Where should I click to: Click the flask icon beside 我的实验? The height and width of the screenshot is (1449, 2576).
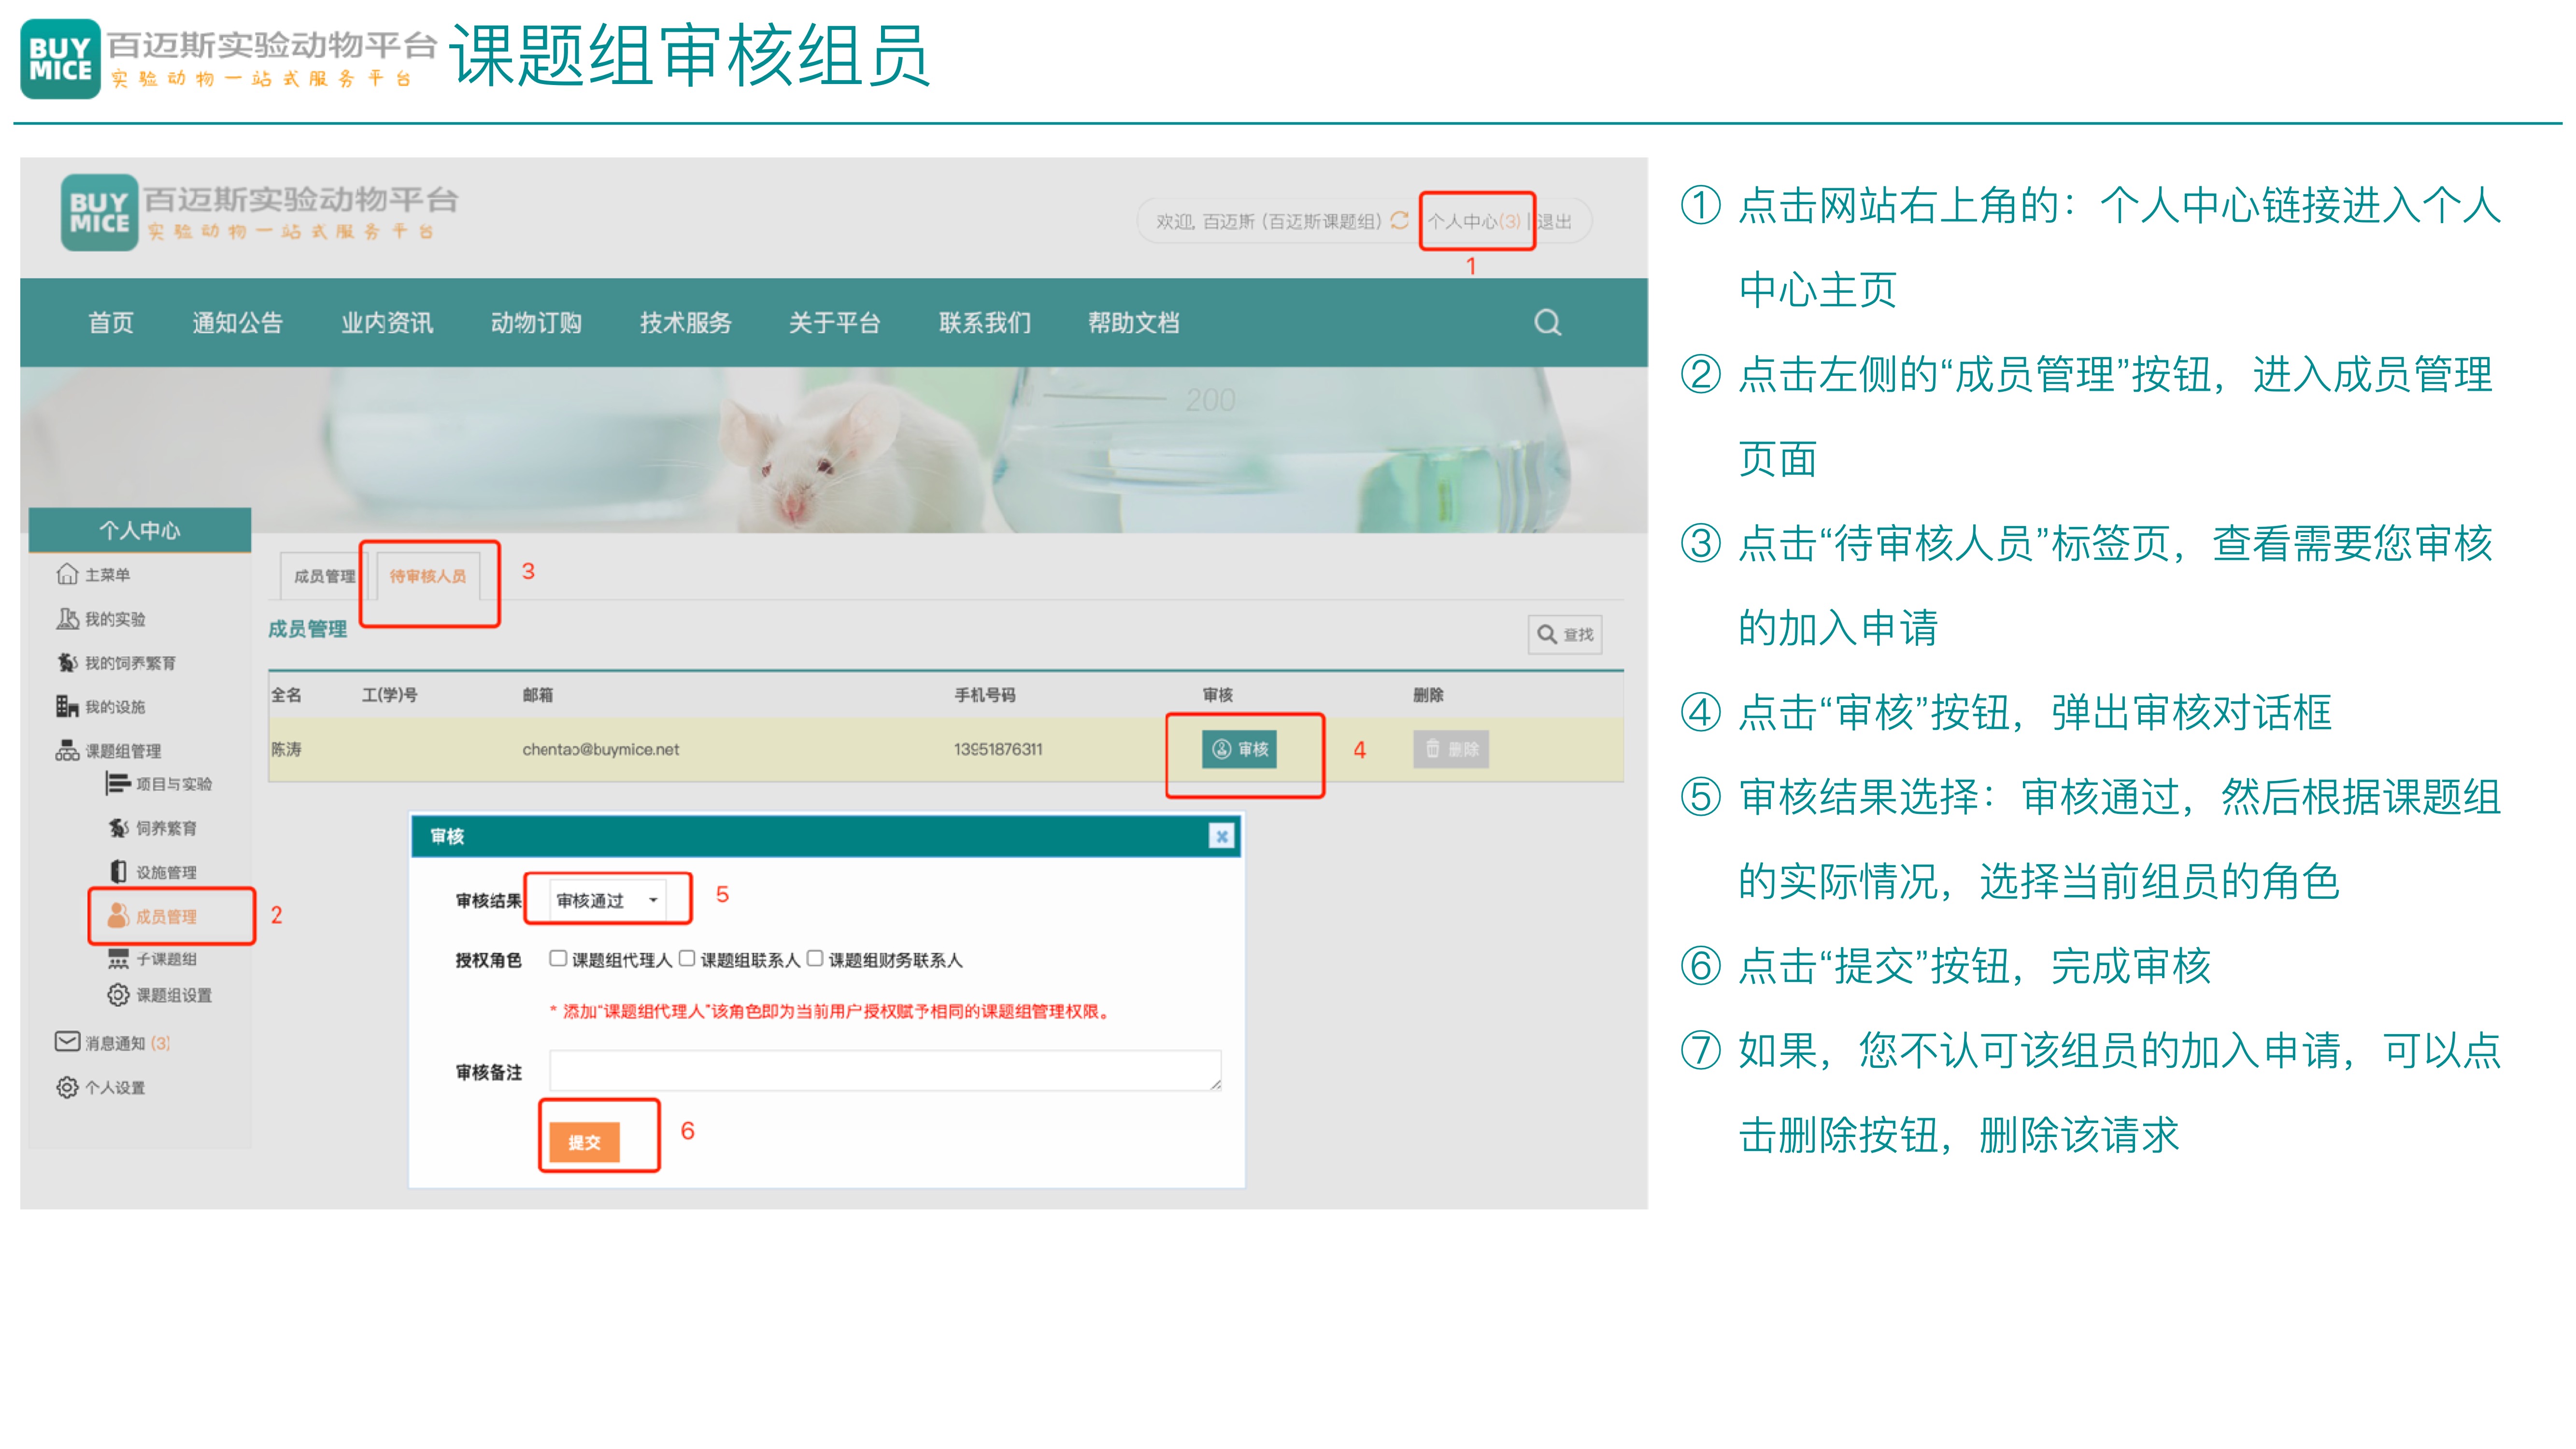pyautogui.click(x=67, y=618)
